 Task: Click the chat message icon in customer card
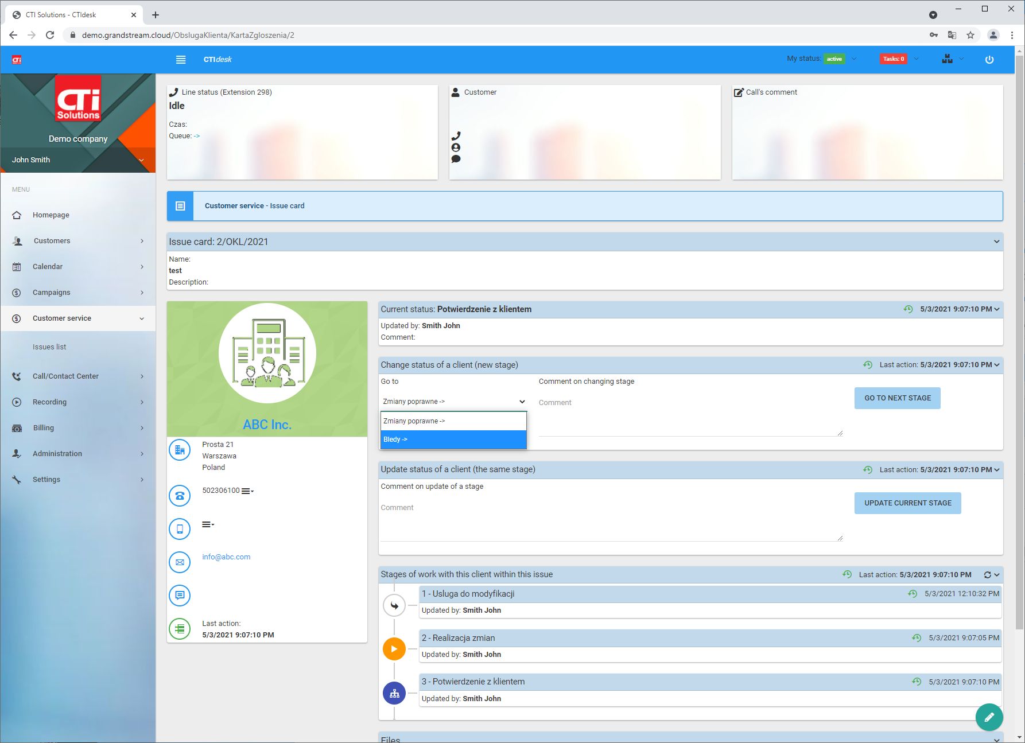pyautogui.click(x=180, y=595)
